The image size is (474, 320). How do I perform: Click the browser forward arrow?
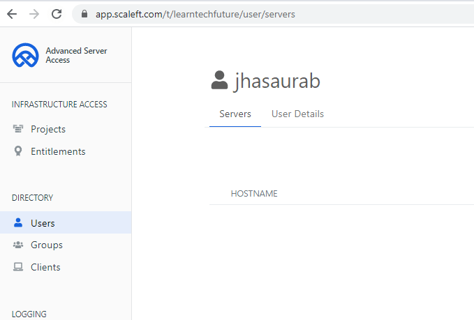pos(34,14)
